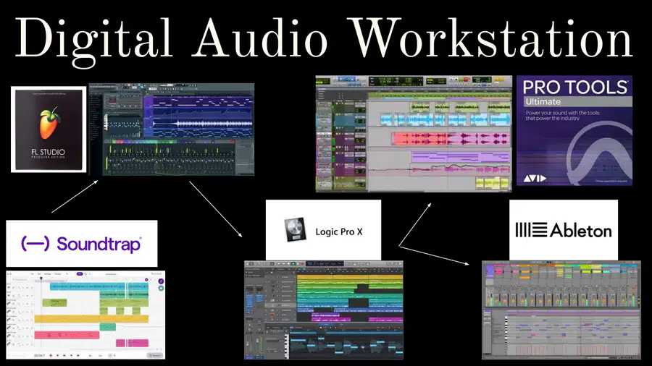Click the Logic Pro LCD time display
The image size is (652, 366).
pyautogui.click(x=325, y=263)
